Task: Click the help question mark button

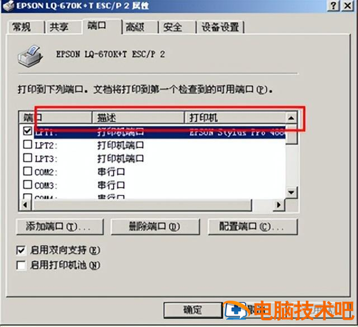Action: point(333,6)
